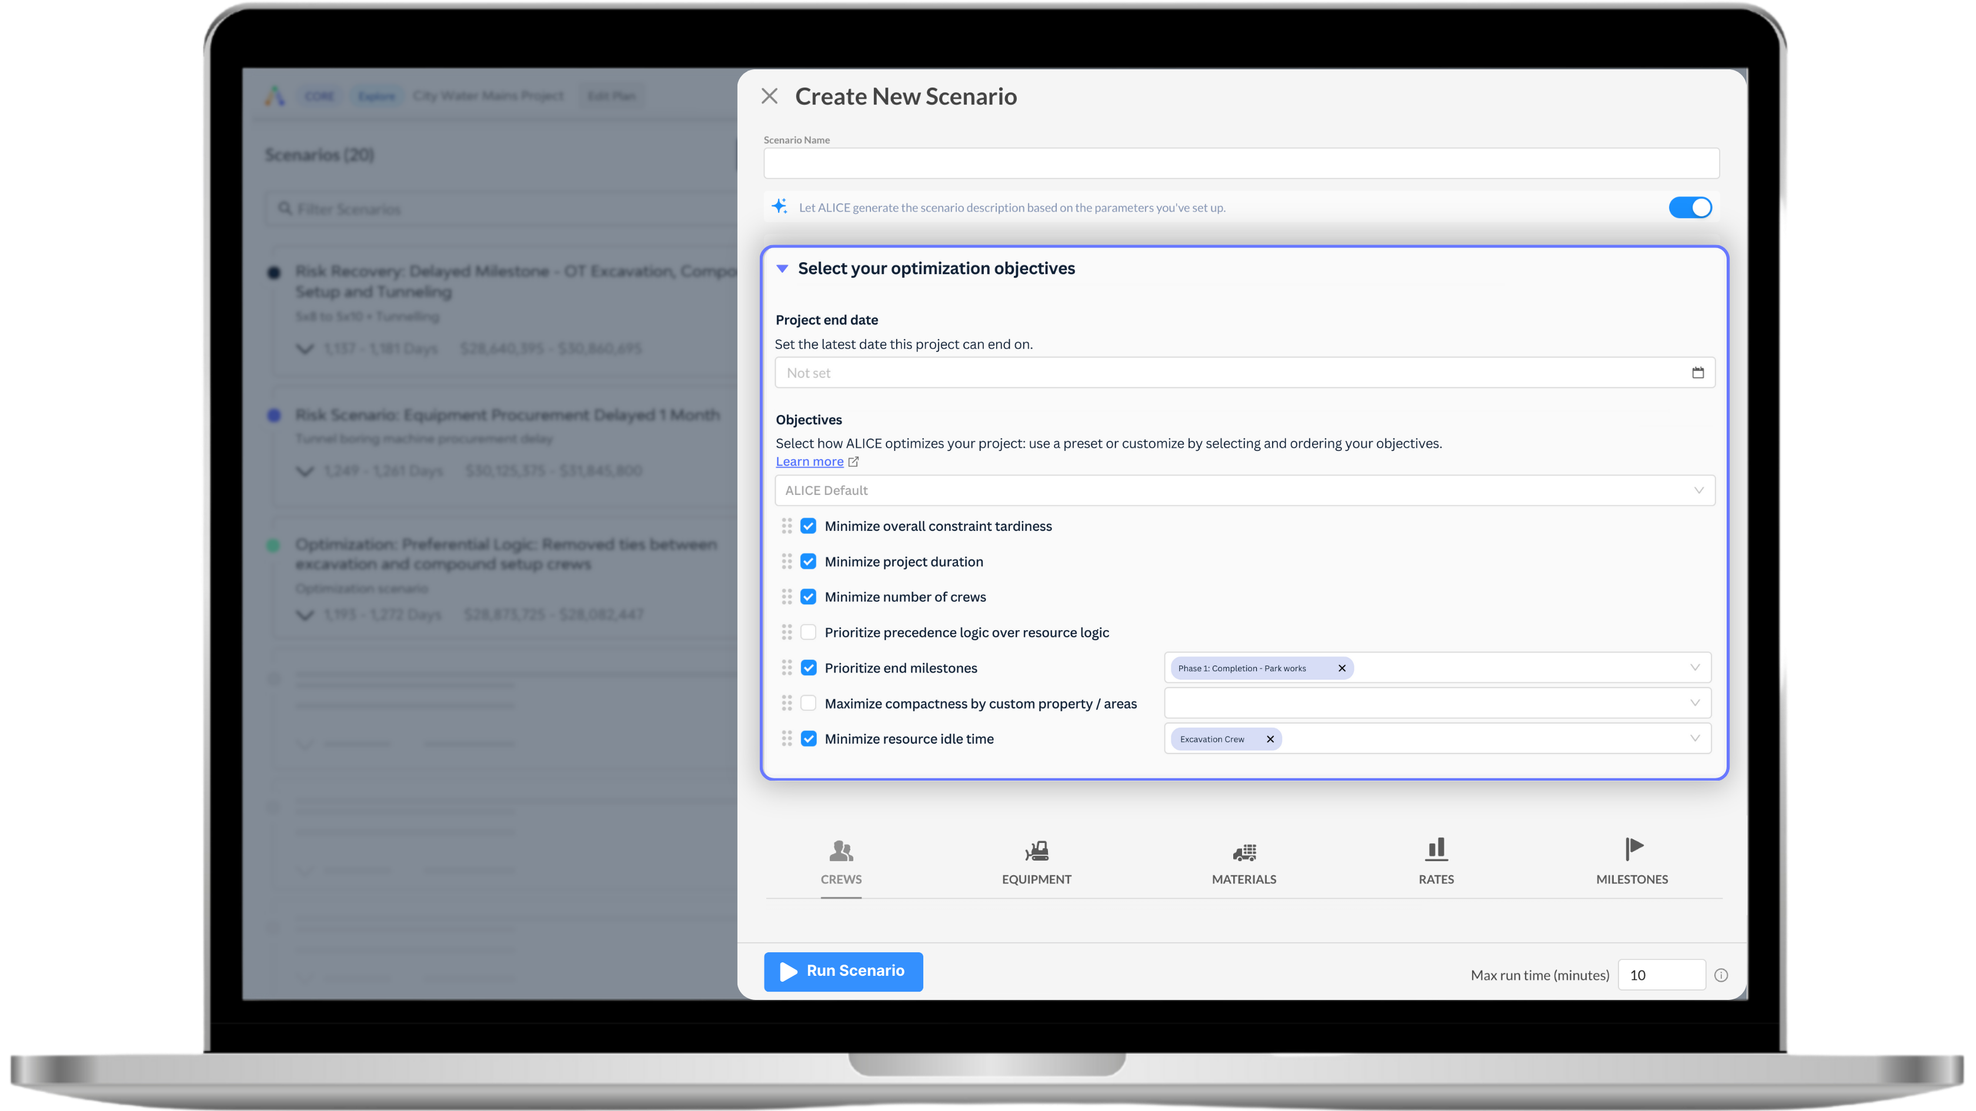Click the ALICE sparkle icon
Viewport: 1976px width, 1111px height.
pos(779,206)
